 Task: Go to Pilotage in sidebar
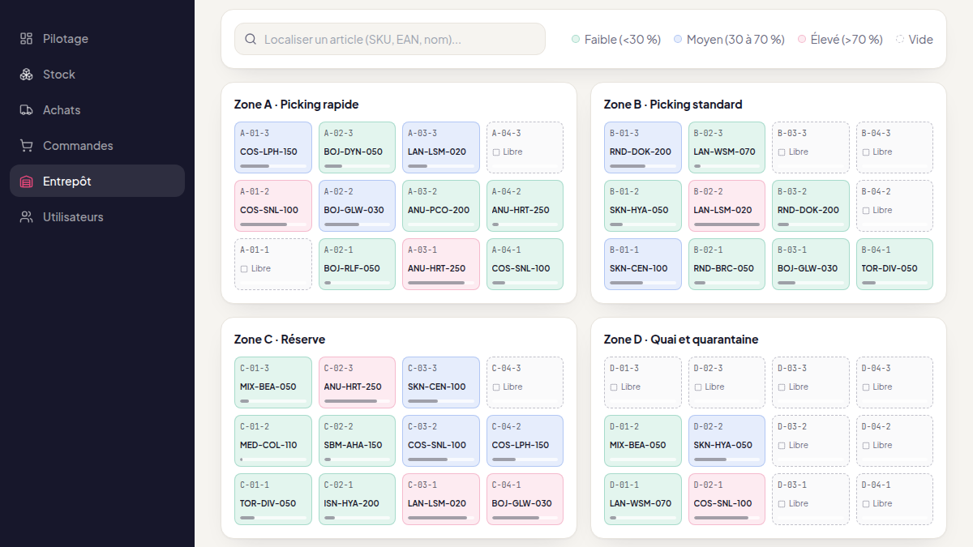[97, 39]
